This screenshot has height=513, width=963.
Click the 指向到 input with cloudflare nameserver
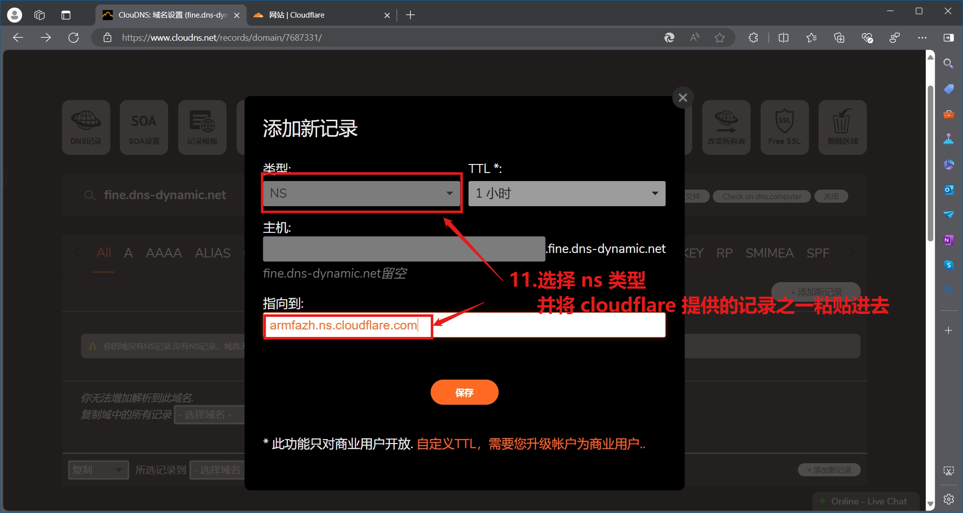464,325
